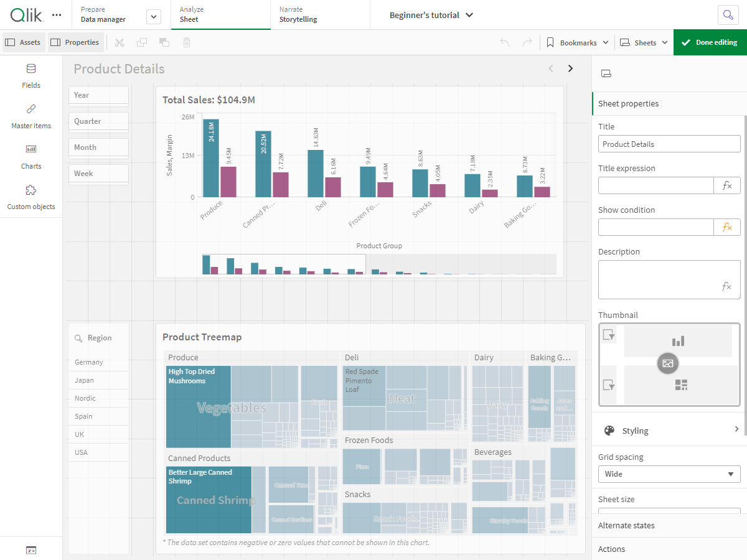Click the copy toolbar icon
This screenshot has height=560, width=747.
pos(142,42)
